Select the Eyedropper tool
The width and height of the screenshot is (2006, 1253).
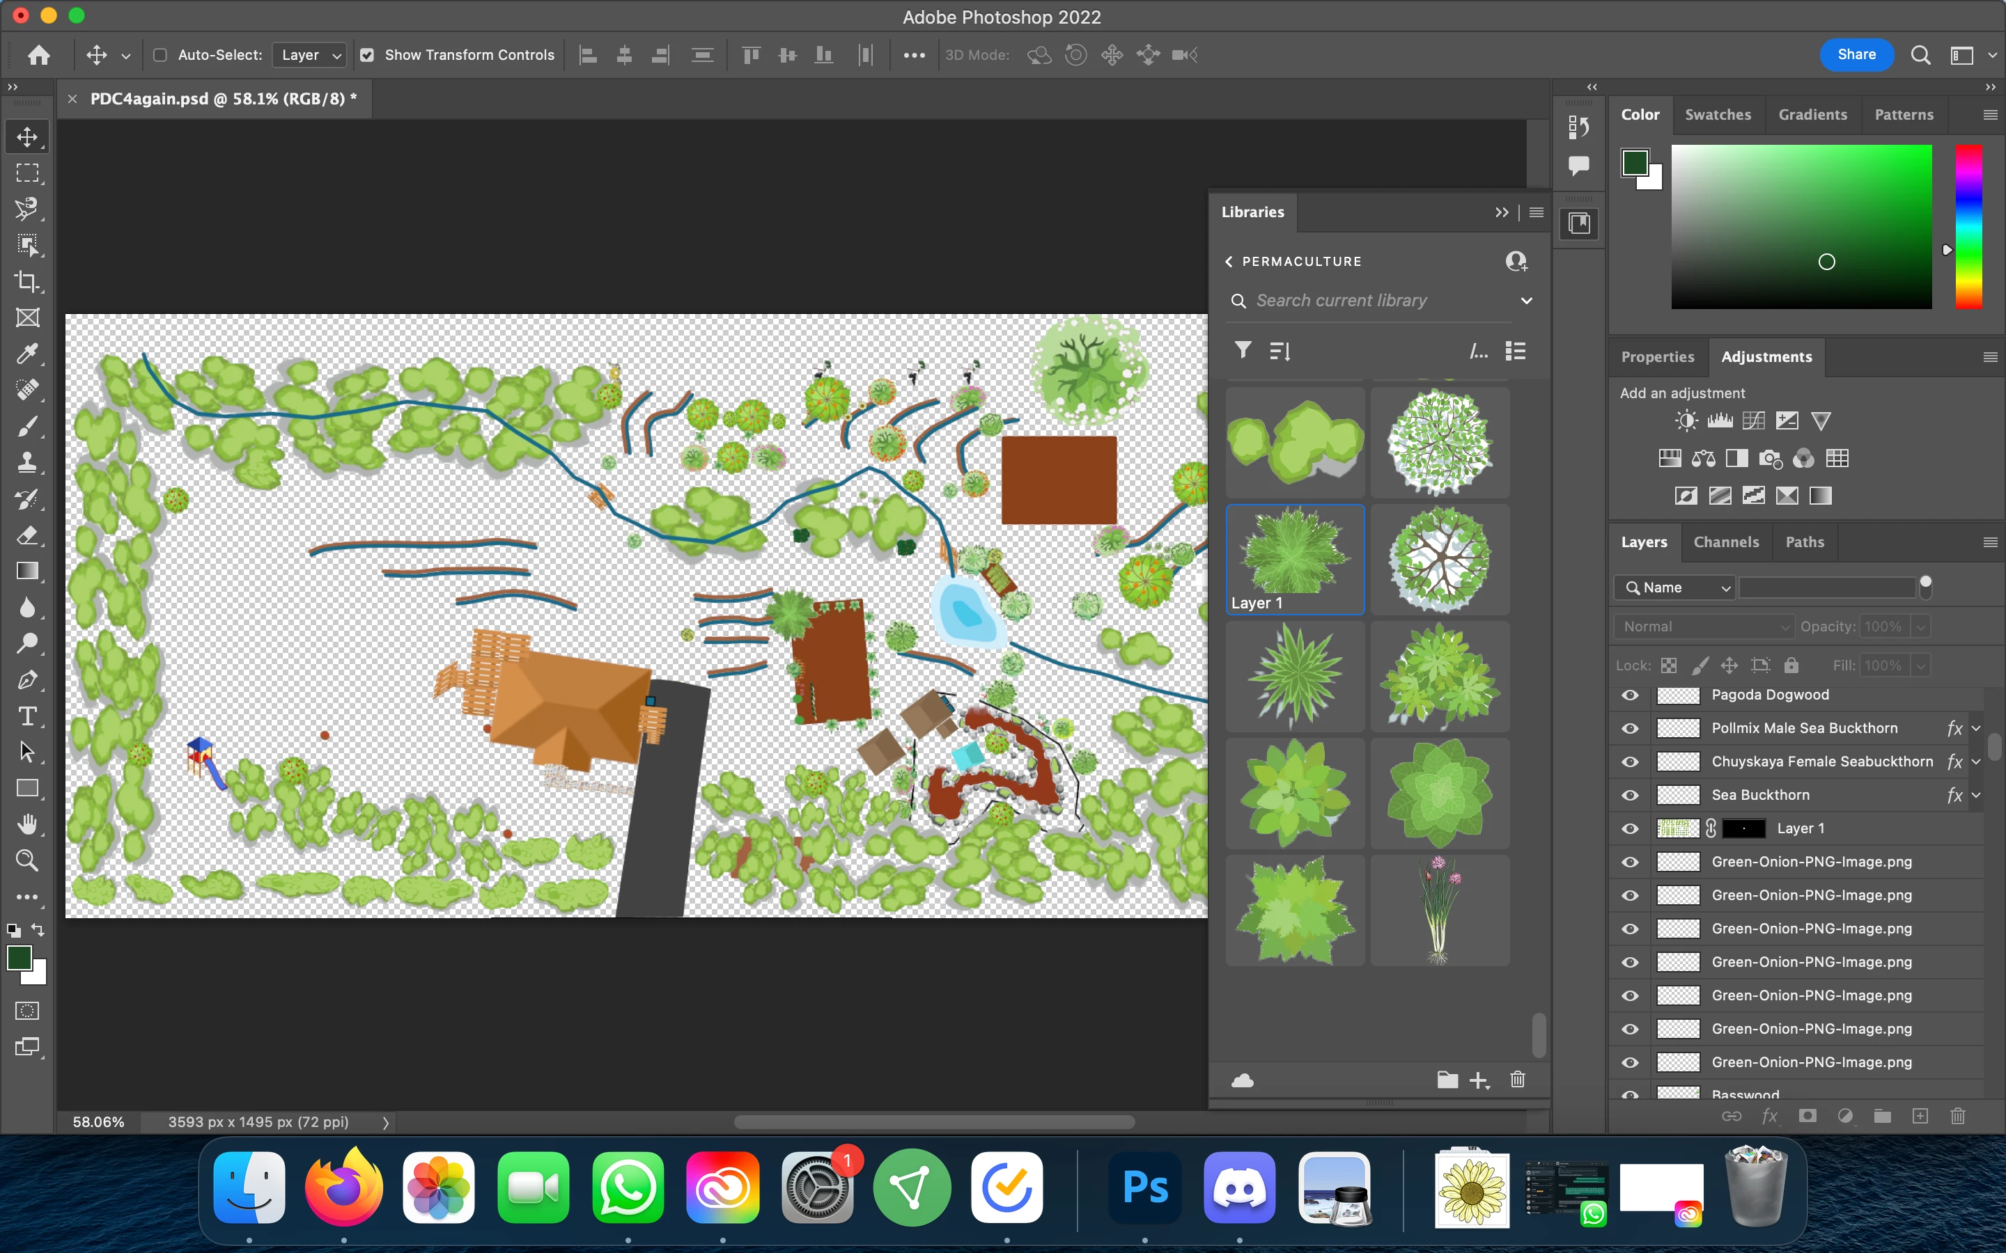pos(27,354)
